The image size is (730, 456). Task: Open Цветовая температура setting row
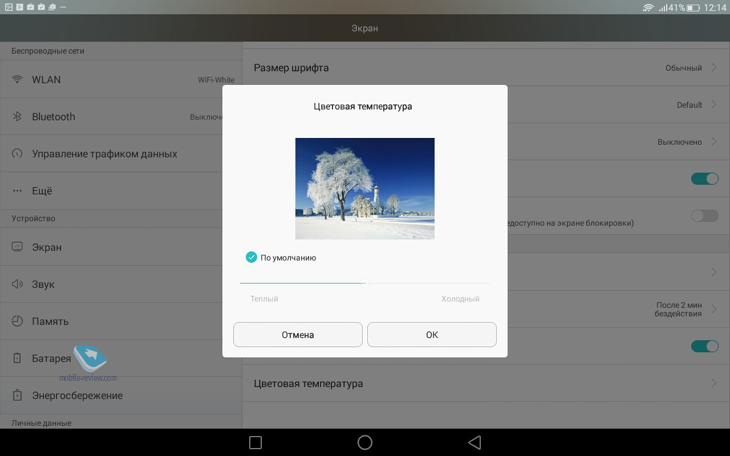pyautogui.click(x=486, y=383)
